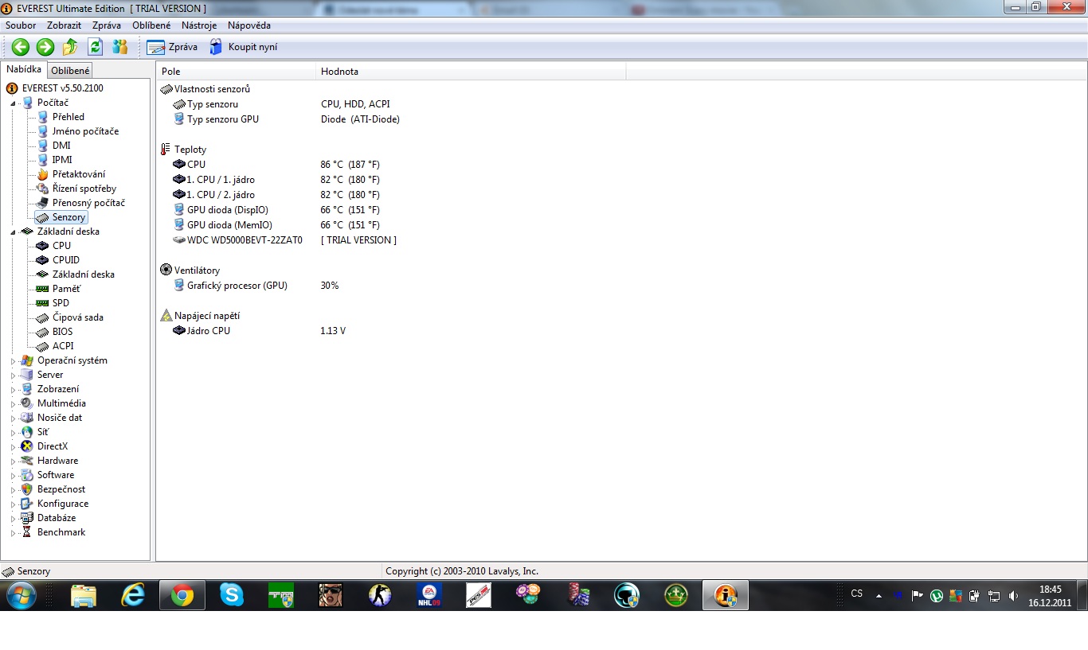Click the SPD memory icon
This screenshot has height=650, width=1088.
click(x=43, y=303)
